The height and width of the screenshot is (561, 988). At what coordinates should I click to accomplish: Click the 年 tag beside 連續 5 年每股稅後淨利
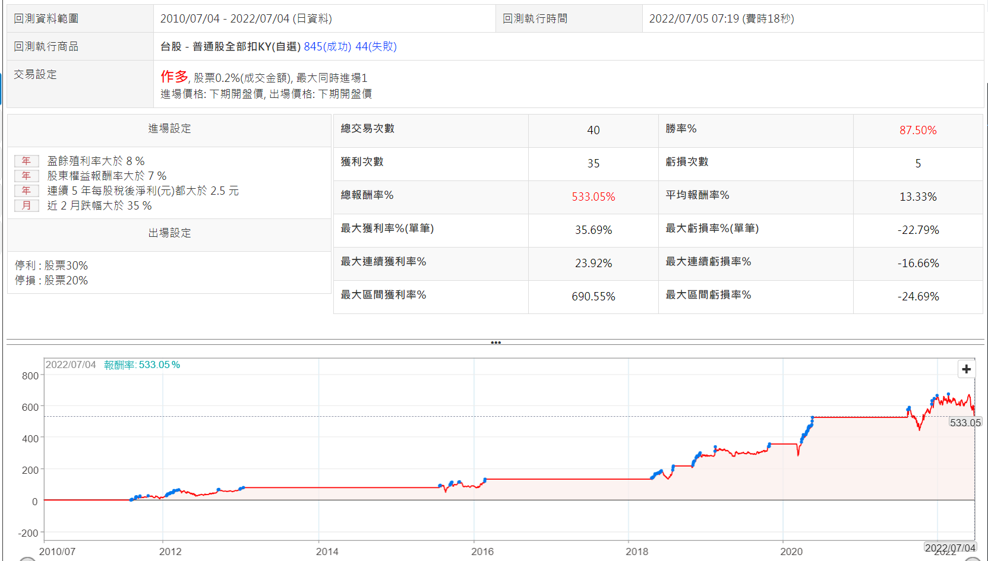26,191
